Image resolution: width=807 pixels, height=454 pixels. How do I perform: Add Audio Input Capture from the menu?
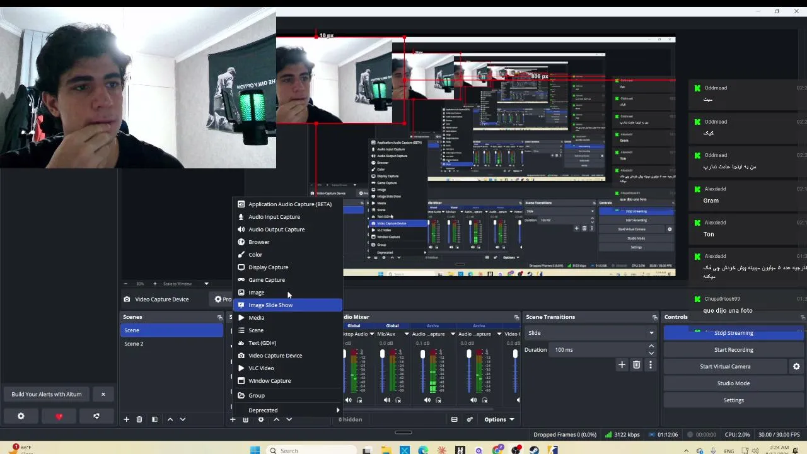[x=287, y=217]
